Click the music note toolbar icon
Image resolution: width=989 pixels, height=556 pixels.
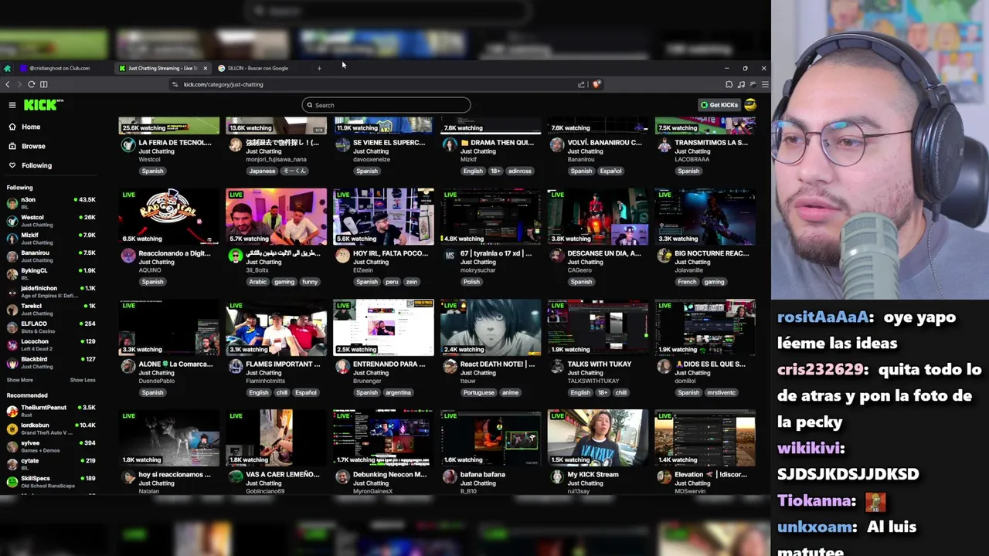[741, 84]
